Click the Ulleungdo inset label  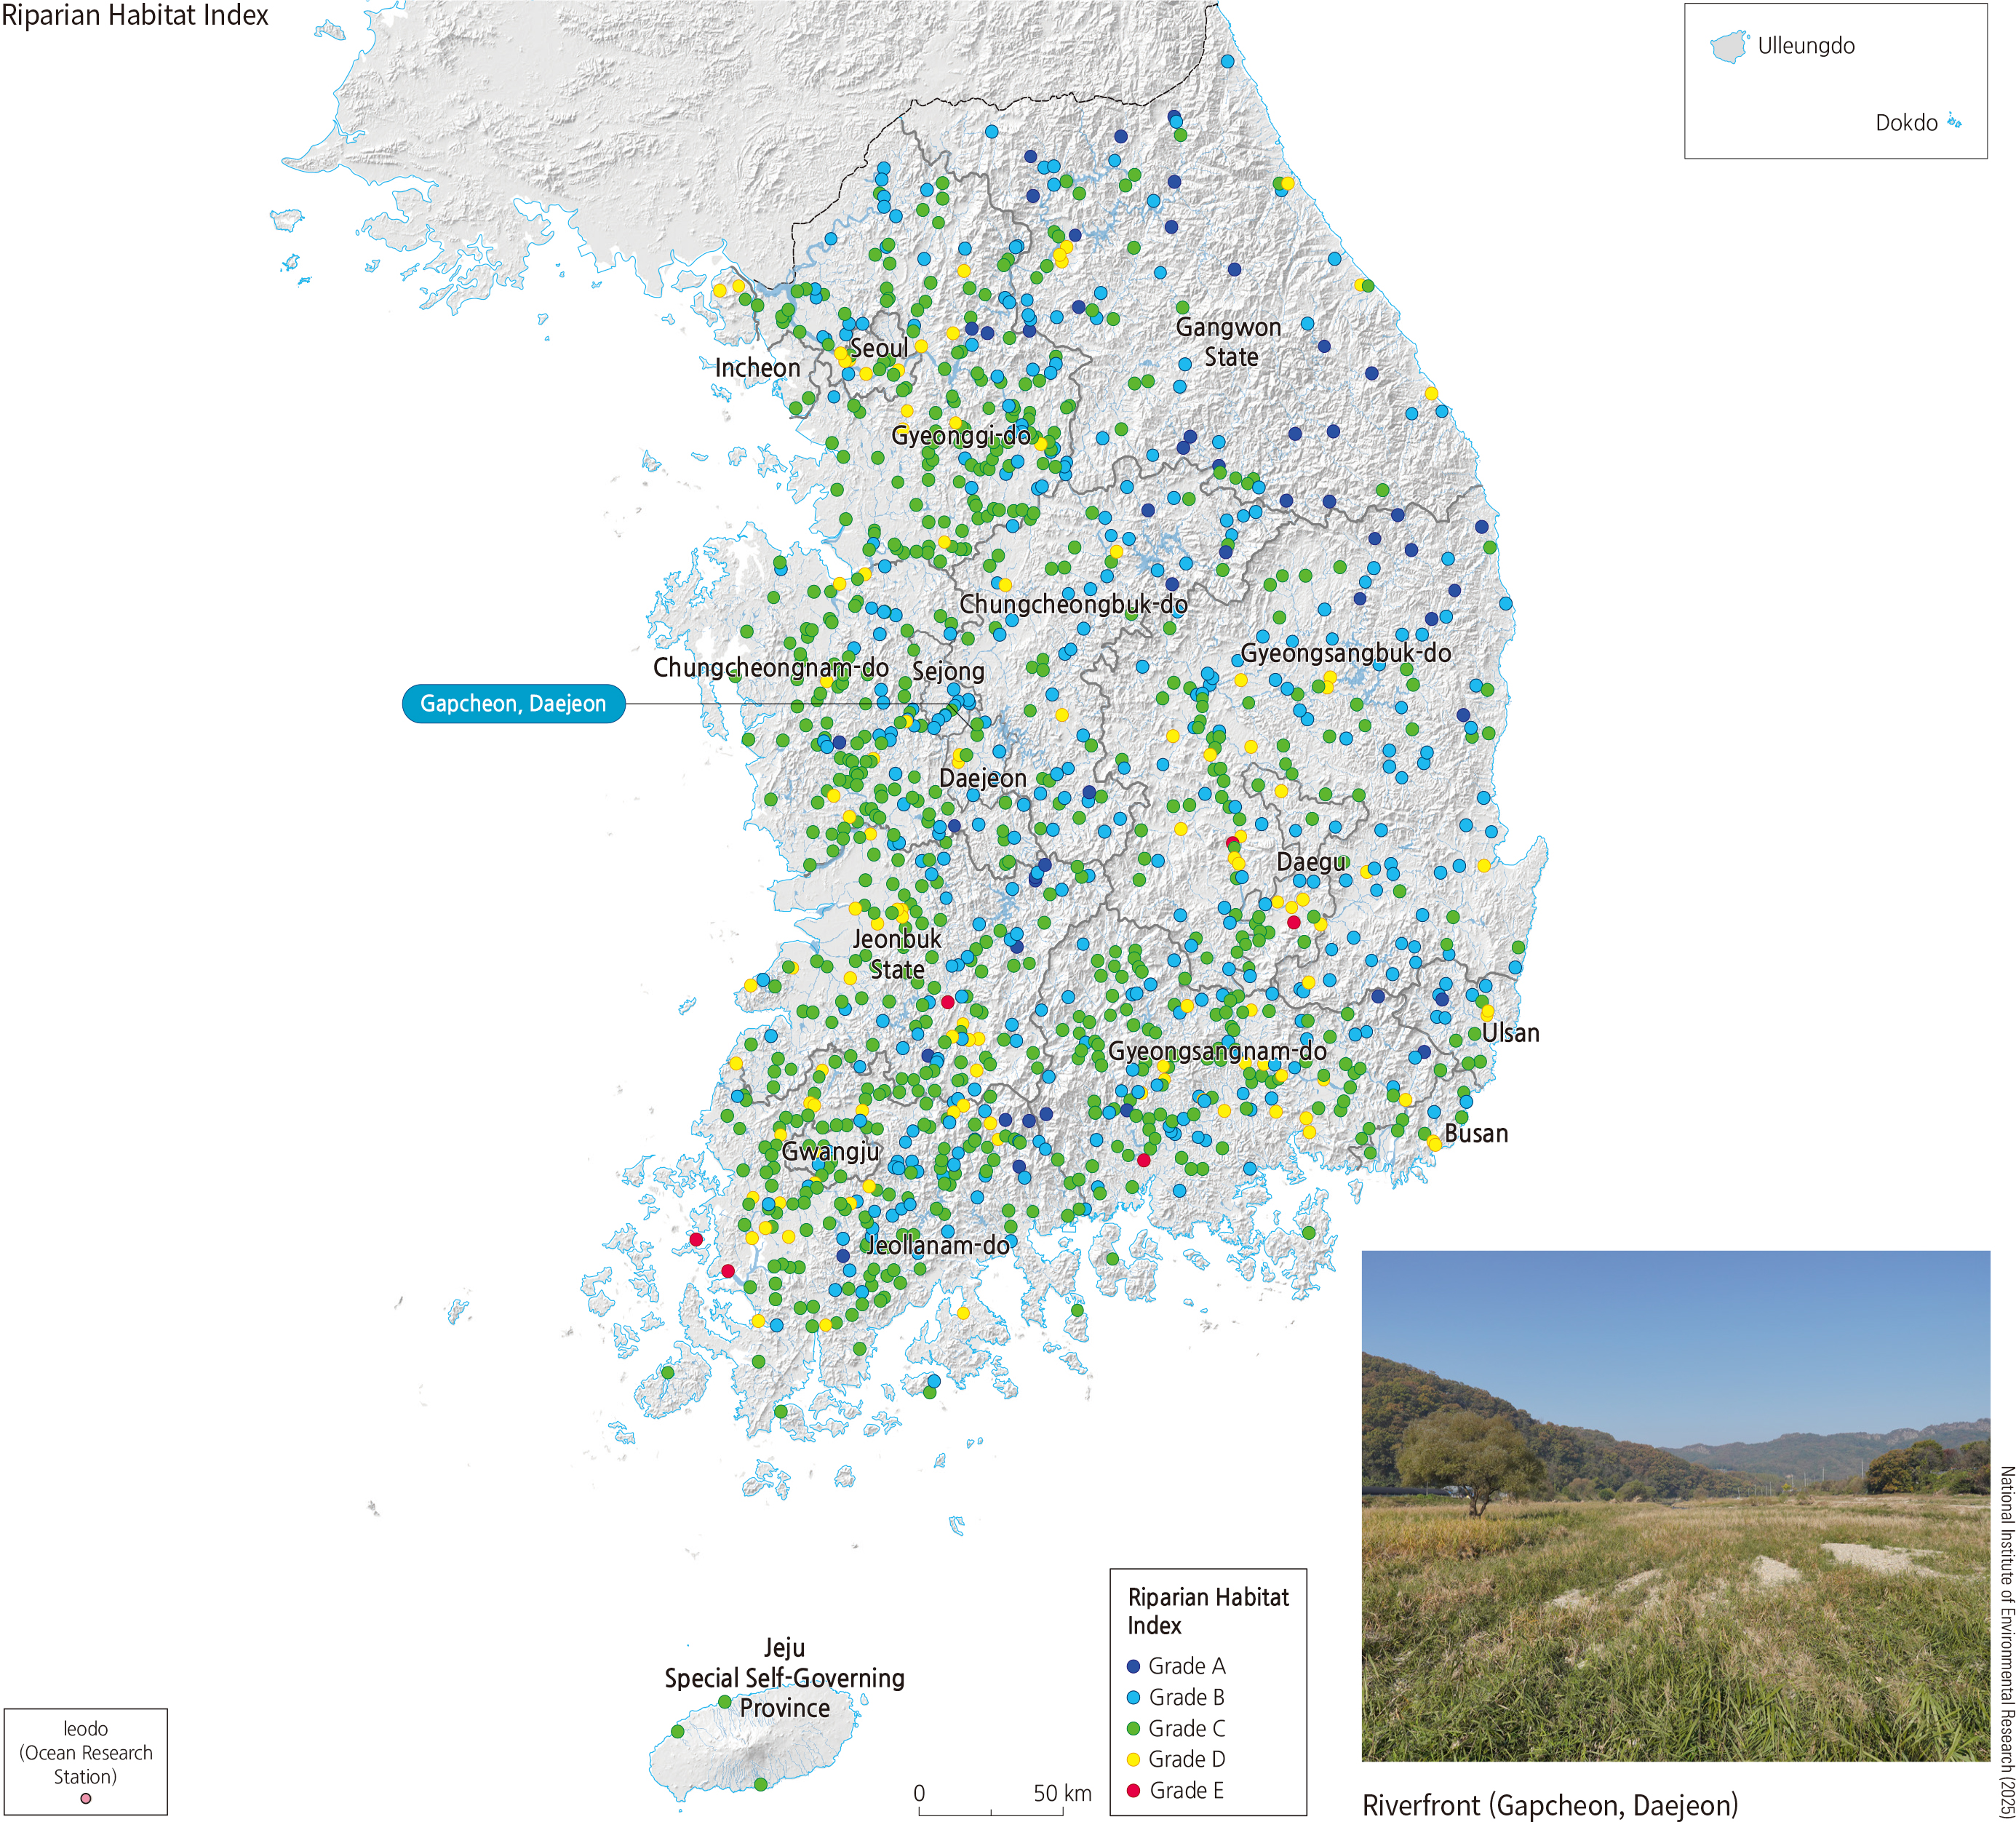1806,46
